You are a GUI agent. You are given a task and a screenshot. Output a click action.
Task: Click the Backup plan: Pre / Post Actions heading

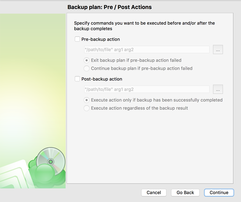109,7
